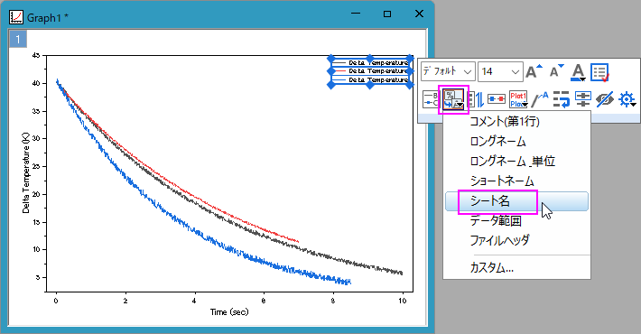Viewport: 641px width, 334px height.
Task: Click the layer 1 icon in Graph1 window
Action: point(17,39)
